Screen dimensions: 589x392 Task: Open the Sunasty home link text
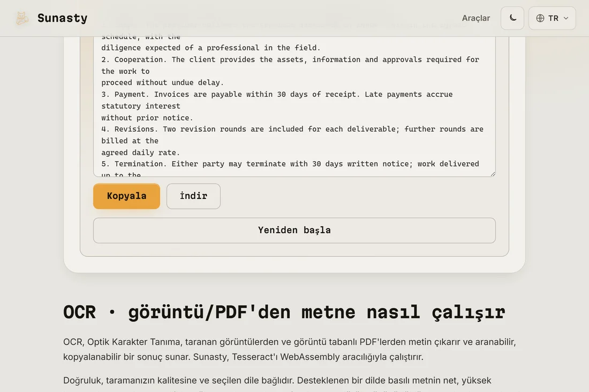[x=62, y=18]
